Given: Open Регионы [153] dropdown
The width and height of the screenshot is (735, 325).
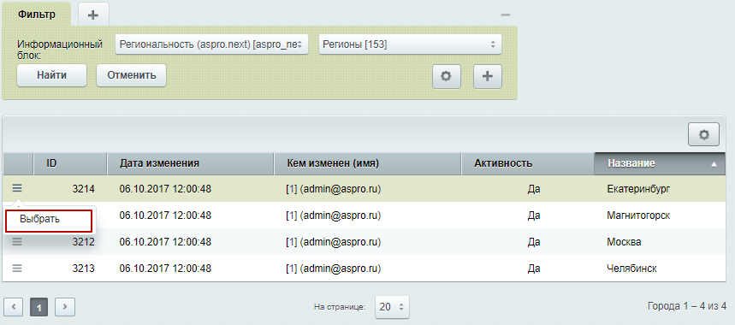Looking at the screenshot, I should [410, 44].
